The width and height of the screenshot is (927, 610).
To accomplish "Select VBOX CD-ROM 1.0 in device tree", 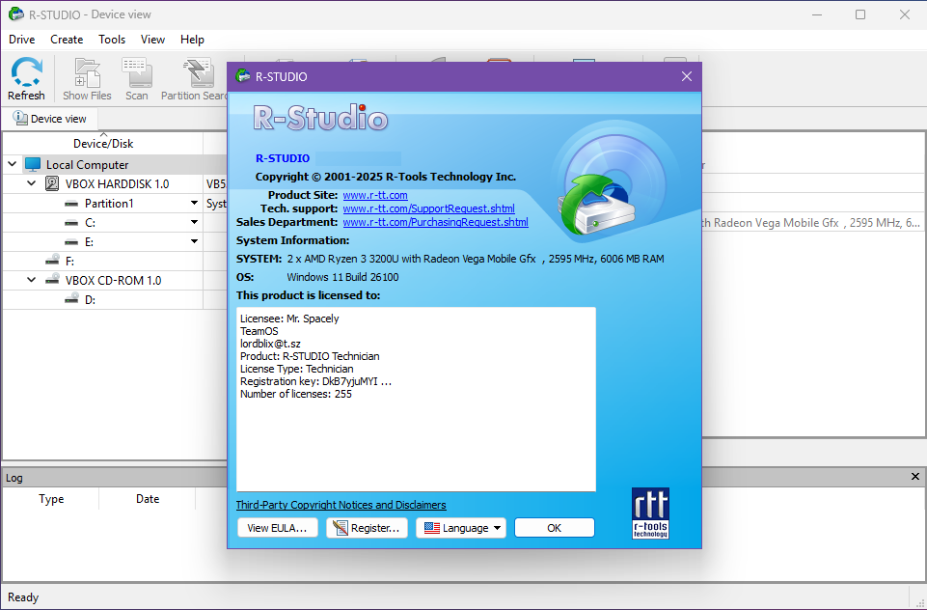I will 113,280.
